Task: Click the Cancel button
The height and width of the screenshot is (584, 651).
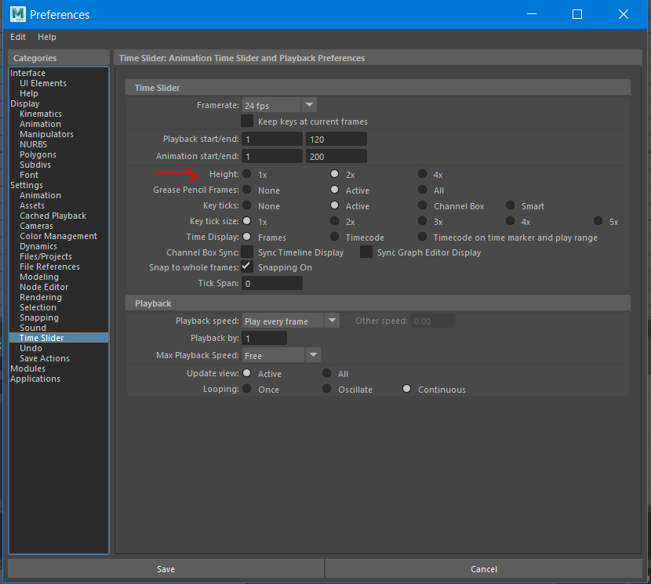Action: click(484, 569)
